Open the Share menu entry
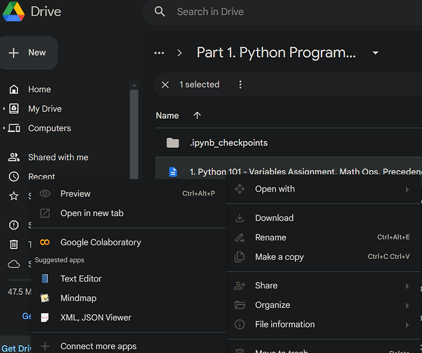This screenshot has width=422, height=353. (323, 286)
